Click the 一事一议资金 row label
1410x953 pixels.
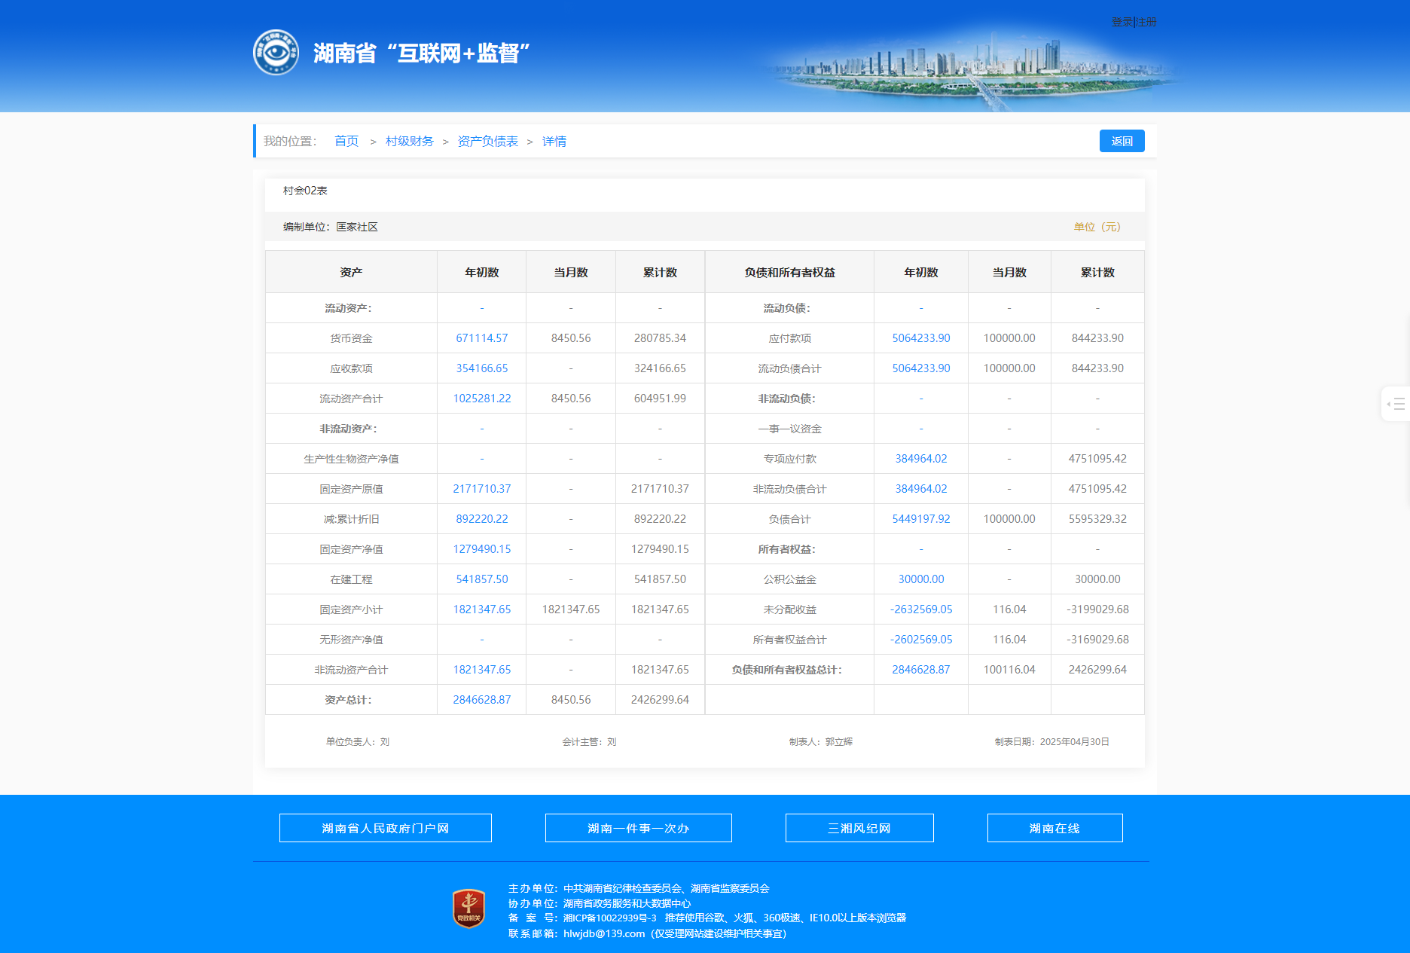tap(789, 429)
